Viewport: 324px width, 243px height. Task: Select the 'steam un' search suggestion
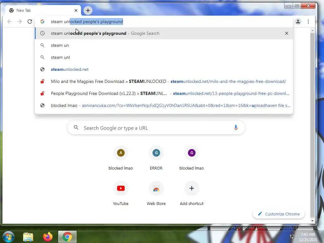coord(164,45)
